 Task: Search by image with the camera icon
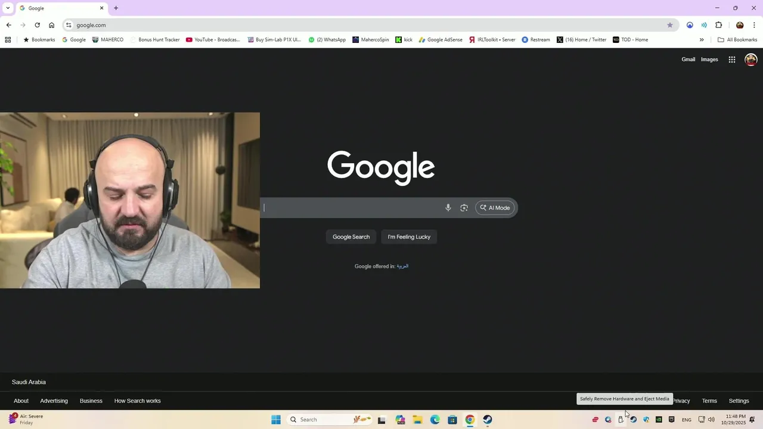coord(464,208)
